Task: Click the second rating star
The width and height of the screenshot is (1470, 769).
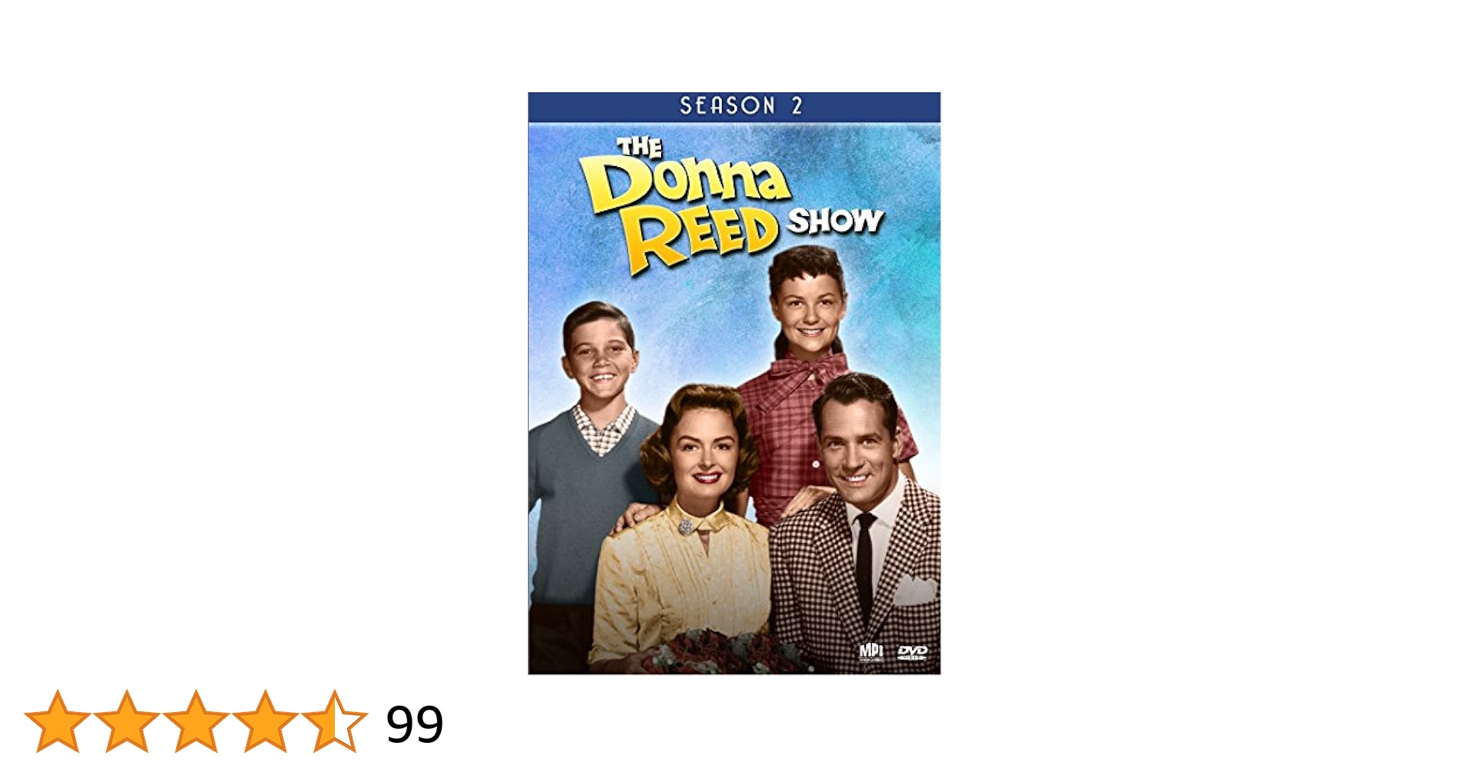Action: (127, 721)
